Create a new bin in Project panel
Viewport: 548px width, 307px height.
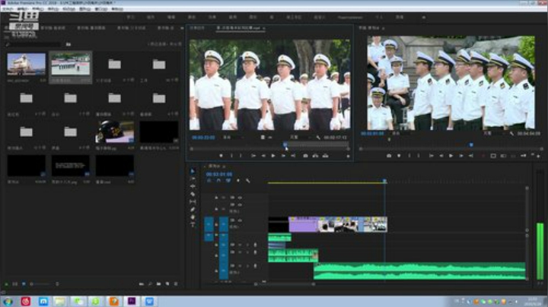pos(158,284)
